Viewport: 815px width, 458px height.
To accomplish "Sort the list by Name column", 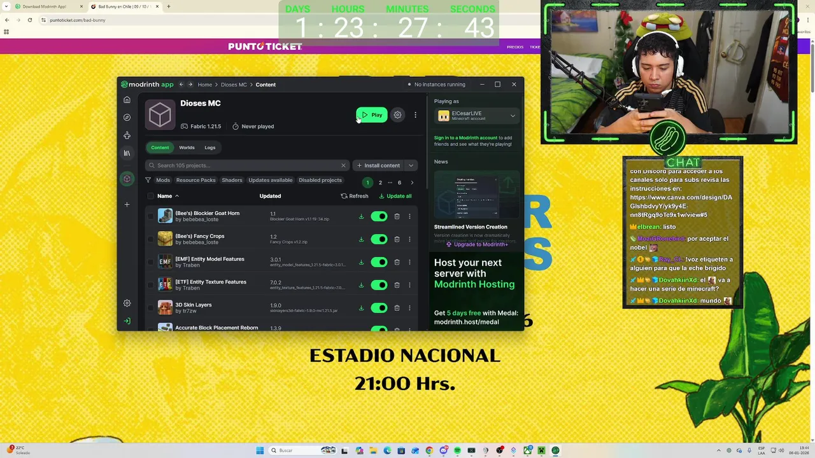I will 168,196.
